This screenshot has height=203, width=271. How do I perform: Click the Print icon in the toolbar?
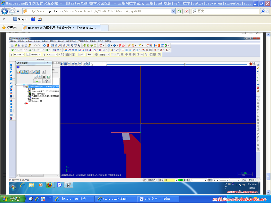point(23,45)
